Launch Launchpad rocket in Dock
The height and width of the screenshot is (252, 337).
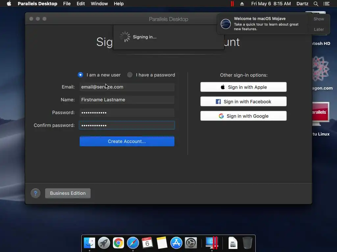pos(104,243)
